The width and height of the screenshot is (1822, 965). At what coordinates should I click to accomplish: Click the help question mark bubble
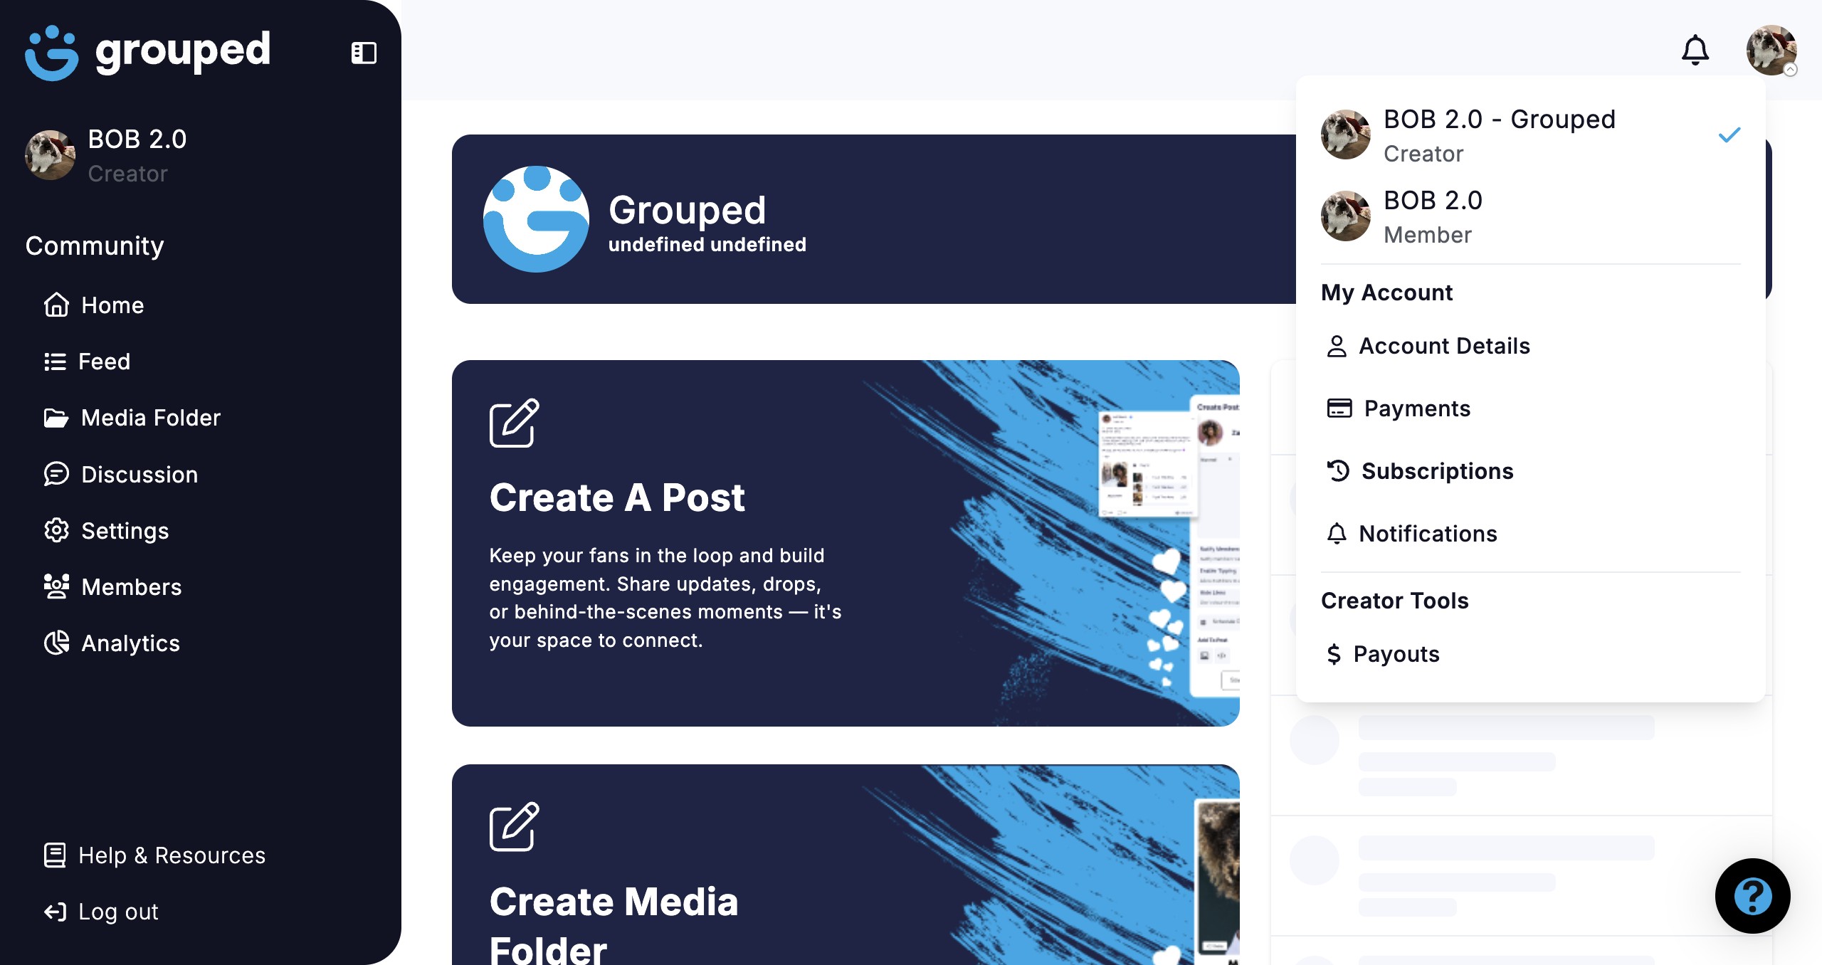click(1752, 895)
